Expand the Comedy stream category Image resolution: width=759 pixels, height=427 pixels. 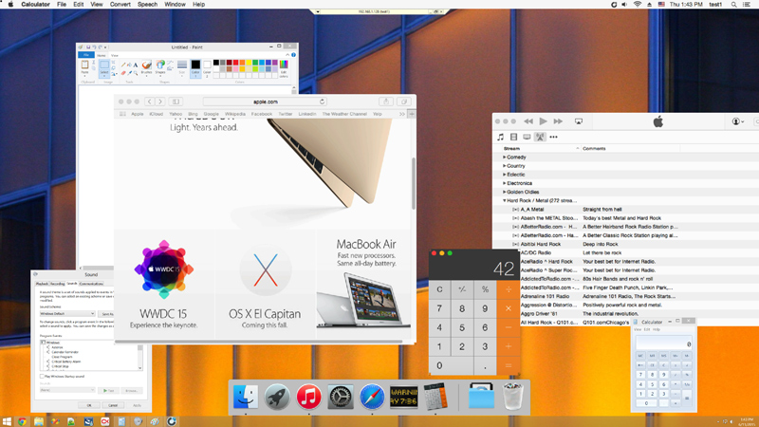click(x=505, y=157)
